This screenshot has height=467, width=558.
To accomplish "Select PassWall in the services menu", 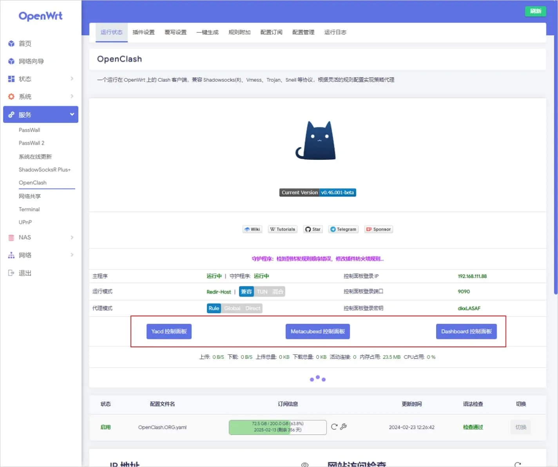I will pyautogui.click(x=29, y=130).
